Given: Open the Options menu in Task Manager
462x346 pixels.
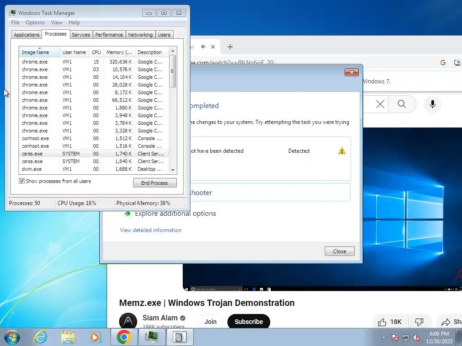Looking at the screenshot, I should 35,23.
